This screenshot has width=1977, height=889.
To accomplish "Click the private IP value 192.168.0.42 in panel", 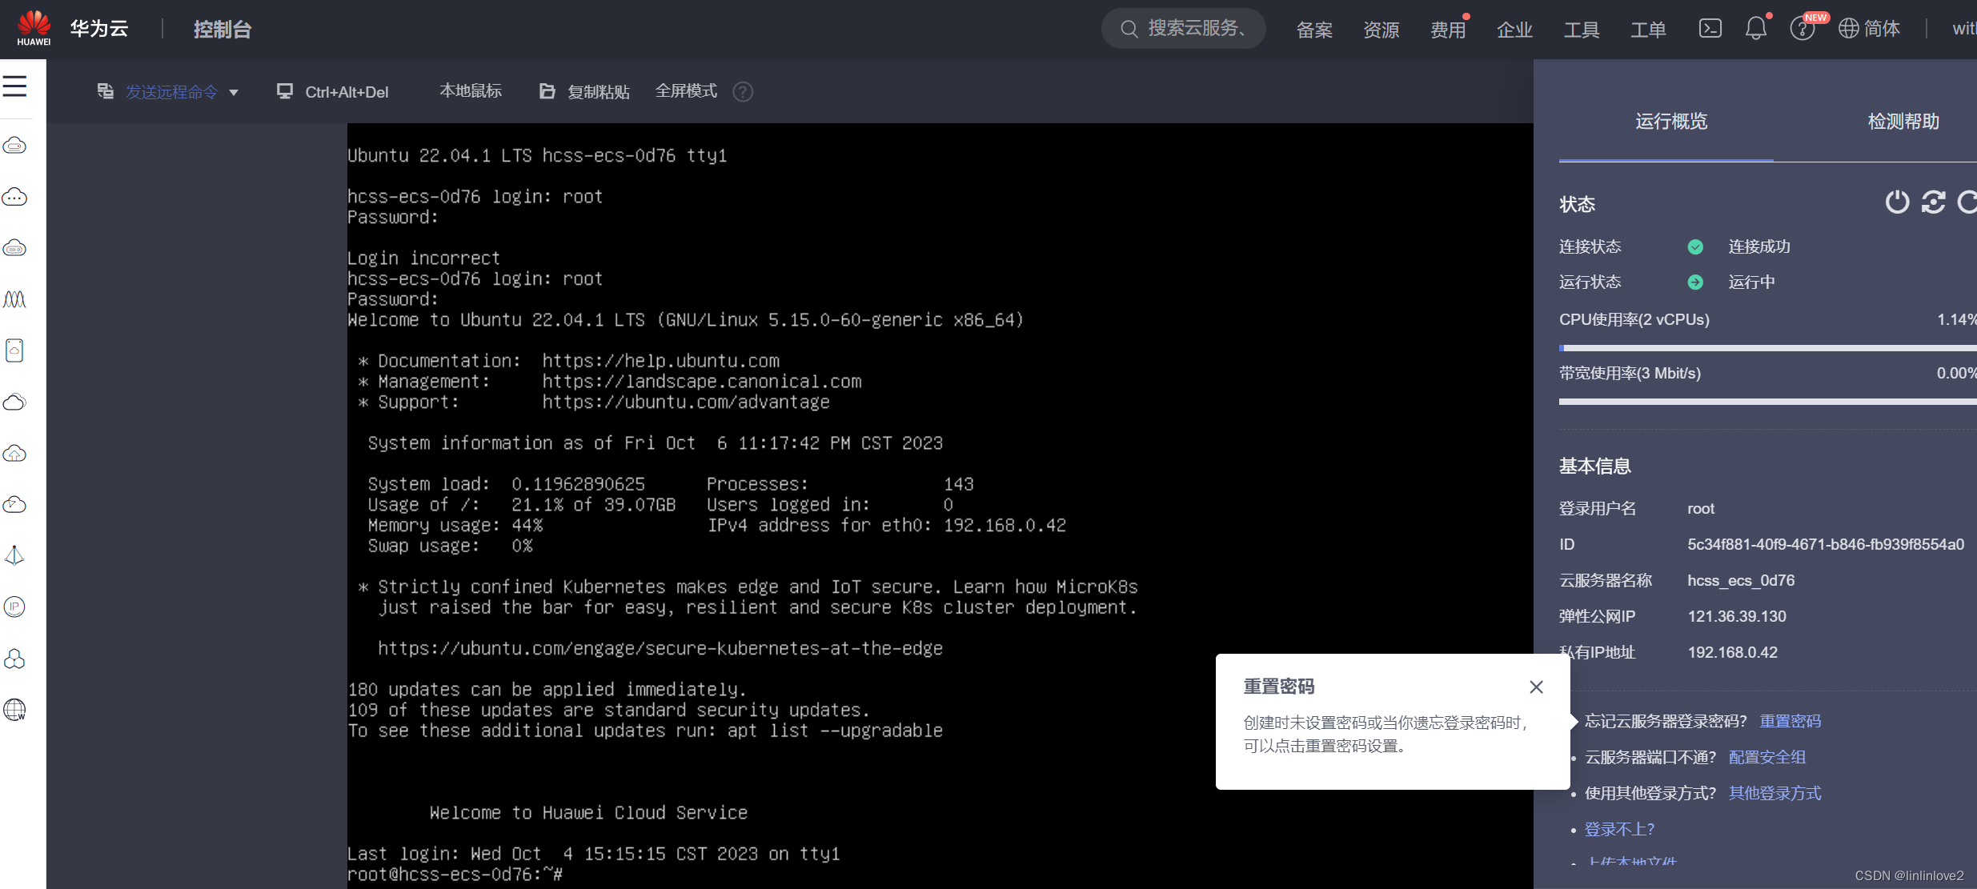I will (1733, 652).
